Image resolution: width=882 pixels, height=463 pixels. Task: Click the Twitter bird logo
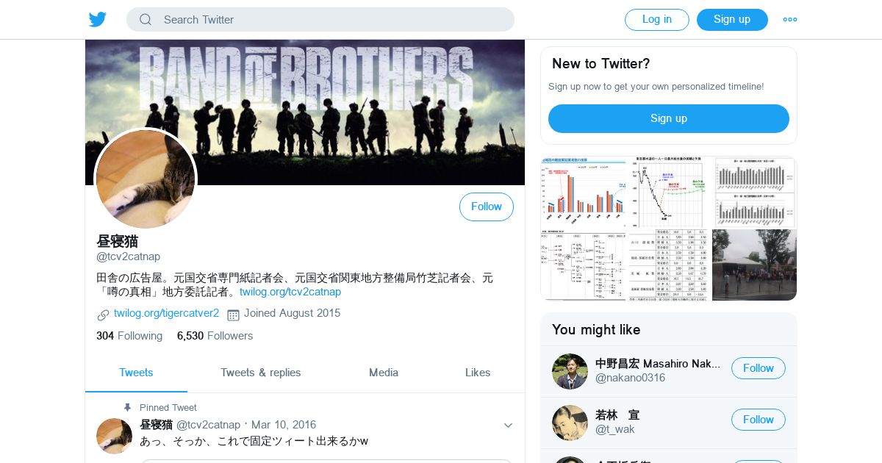click(98, 20)
